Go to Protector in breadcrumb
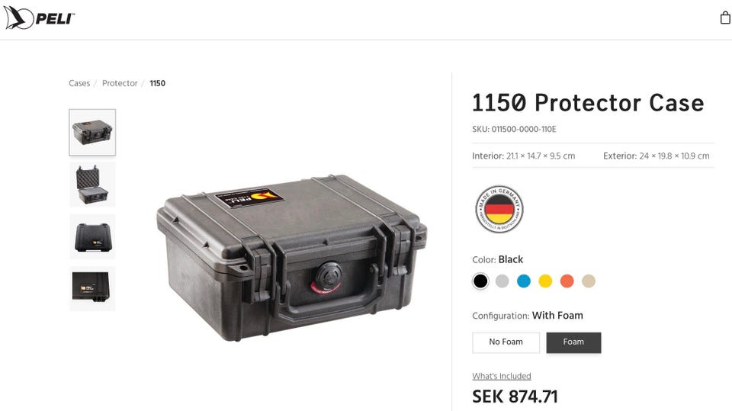 120,83
